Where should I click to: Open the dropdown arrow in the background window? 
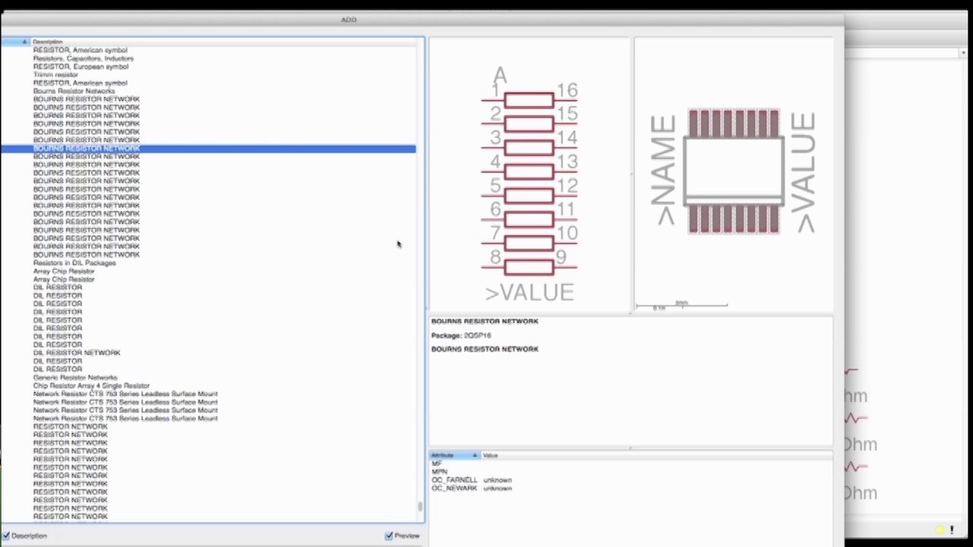point(963,52)
